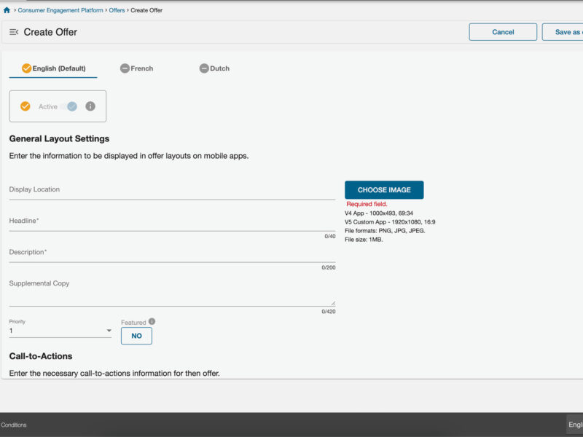Click the Cancel button

click(x=503, y=31)
